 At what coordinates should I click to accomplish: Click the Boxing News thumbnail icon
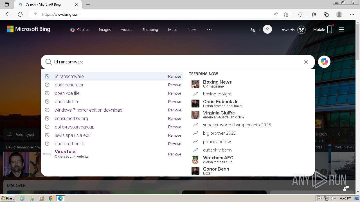[195, 84]
